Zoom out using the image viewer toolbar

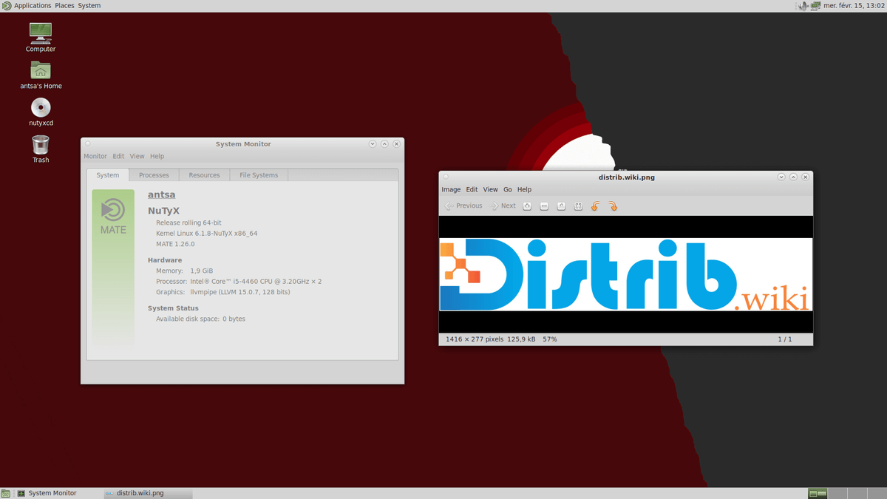coord(544,206)
